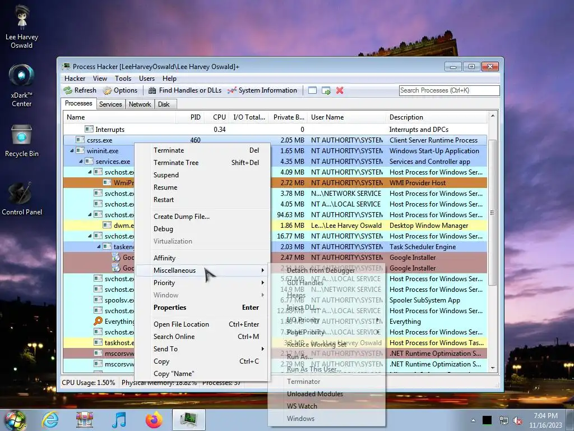Select Unloaded Modules in submenu
The image size is (574, 431).
(x=327, y=394)
